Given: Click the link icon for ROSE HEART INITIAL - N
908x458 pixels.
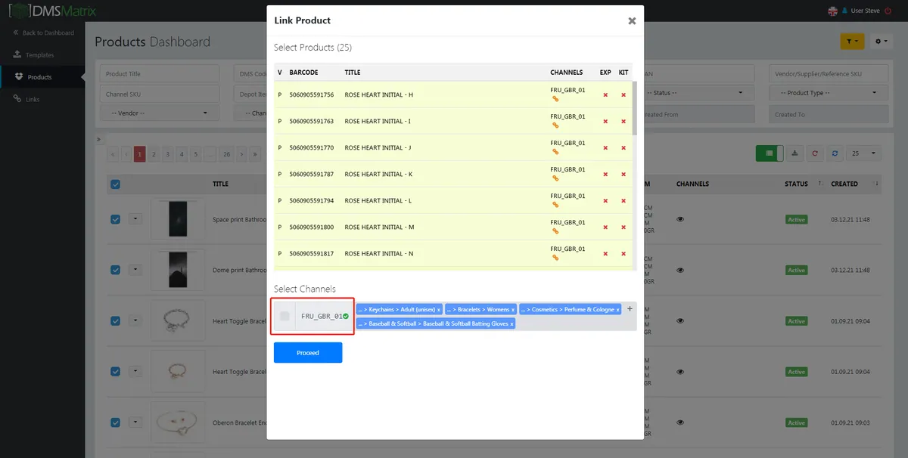Looking at the screenshot, I should tap(555, 258).
